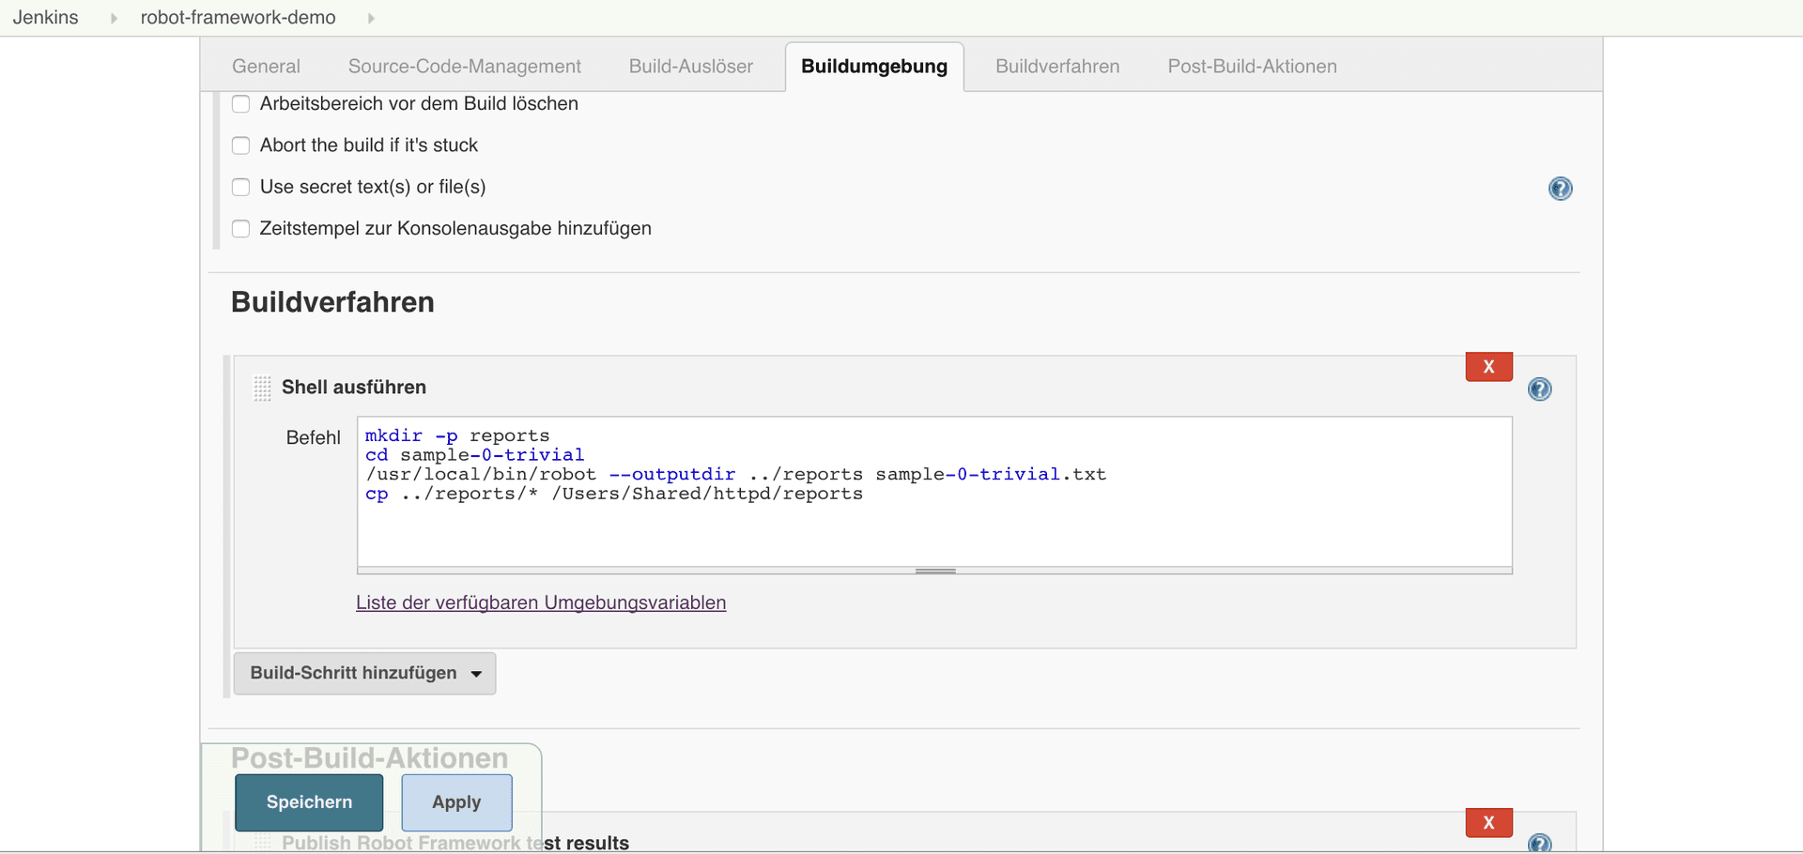Grab the Shell ausführen drag handle
Viewport: 1803px width, 854px height.
coord(262,388)
